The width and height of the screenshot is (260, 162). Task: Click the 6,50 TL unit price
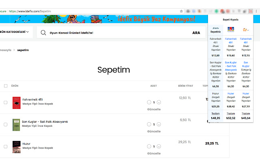click(x=186, y=120)
